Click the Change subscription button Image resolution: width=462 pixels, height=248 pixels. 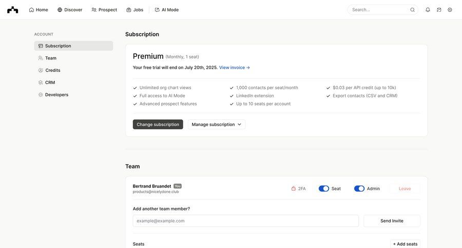158,125
